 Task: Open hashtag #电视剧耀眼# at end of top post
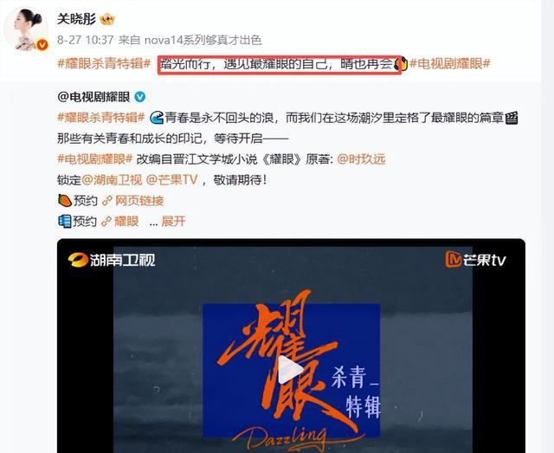coord(450,64)
